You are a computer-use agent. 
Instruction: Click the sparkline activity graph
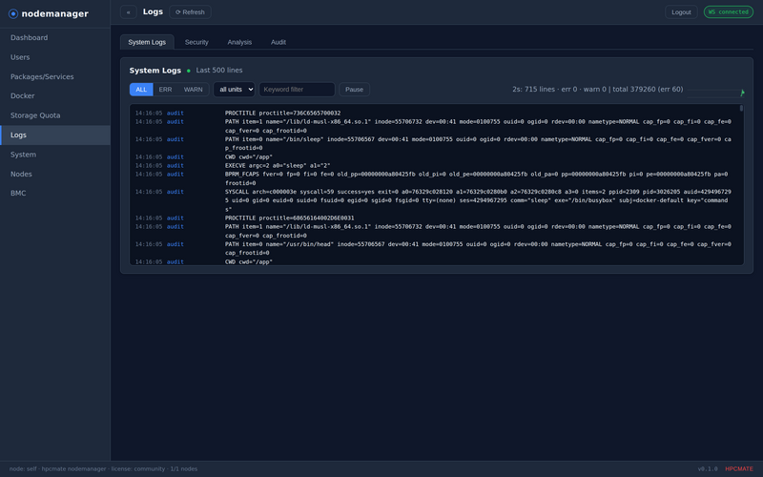(x=715, y=93)
